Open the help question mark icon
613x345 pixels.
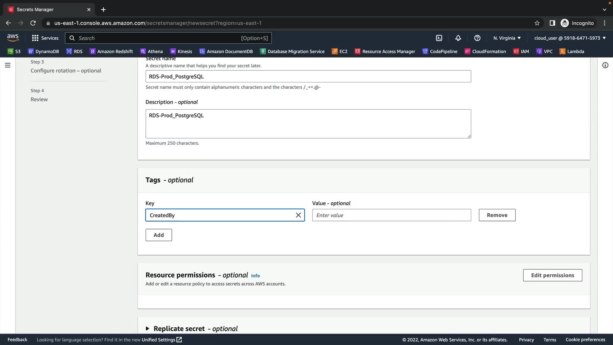477,38
